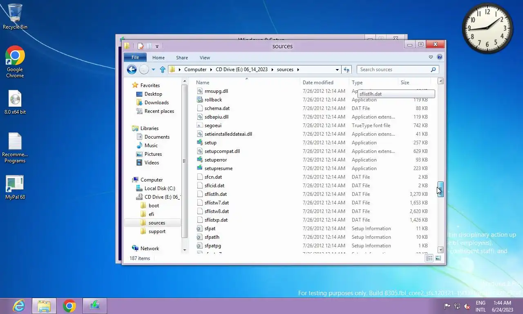
Task: Click navigation pane scroll down arrow
Action: (x=185, y=250)
